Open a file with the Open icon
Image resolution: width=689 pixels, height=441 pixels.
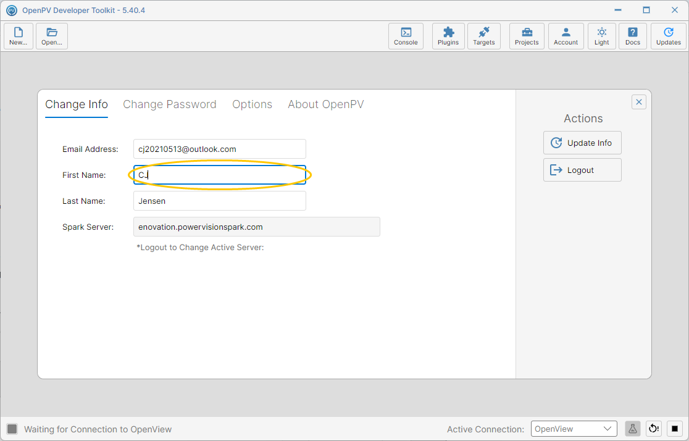(52, 36)
